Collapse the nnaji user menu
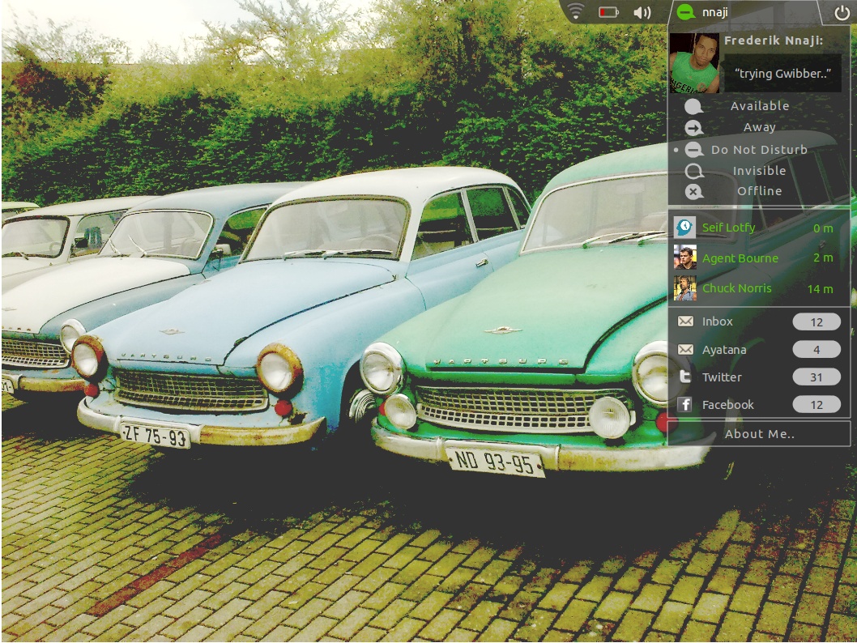Image resolution: width=857 pixels, height=643 pixels. pyautogui.click(x=704, y=12)
